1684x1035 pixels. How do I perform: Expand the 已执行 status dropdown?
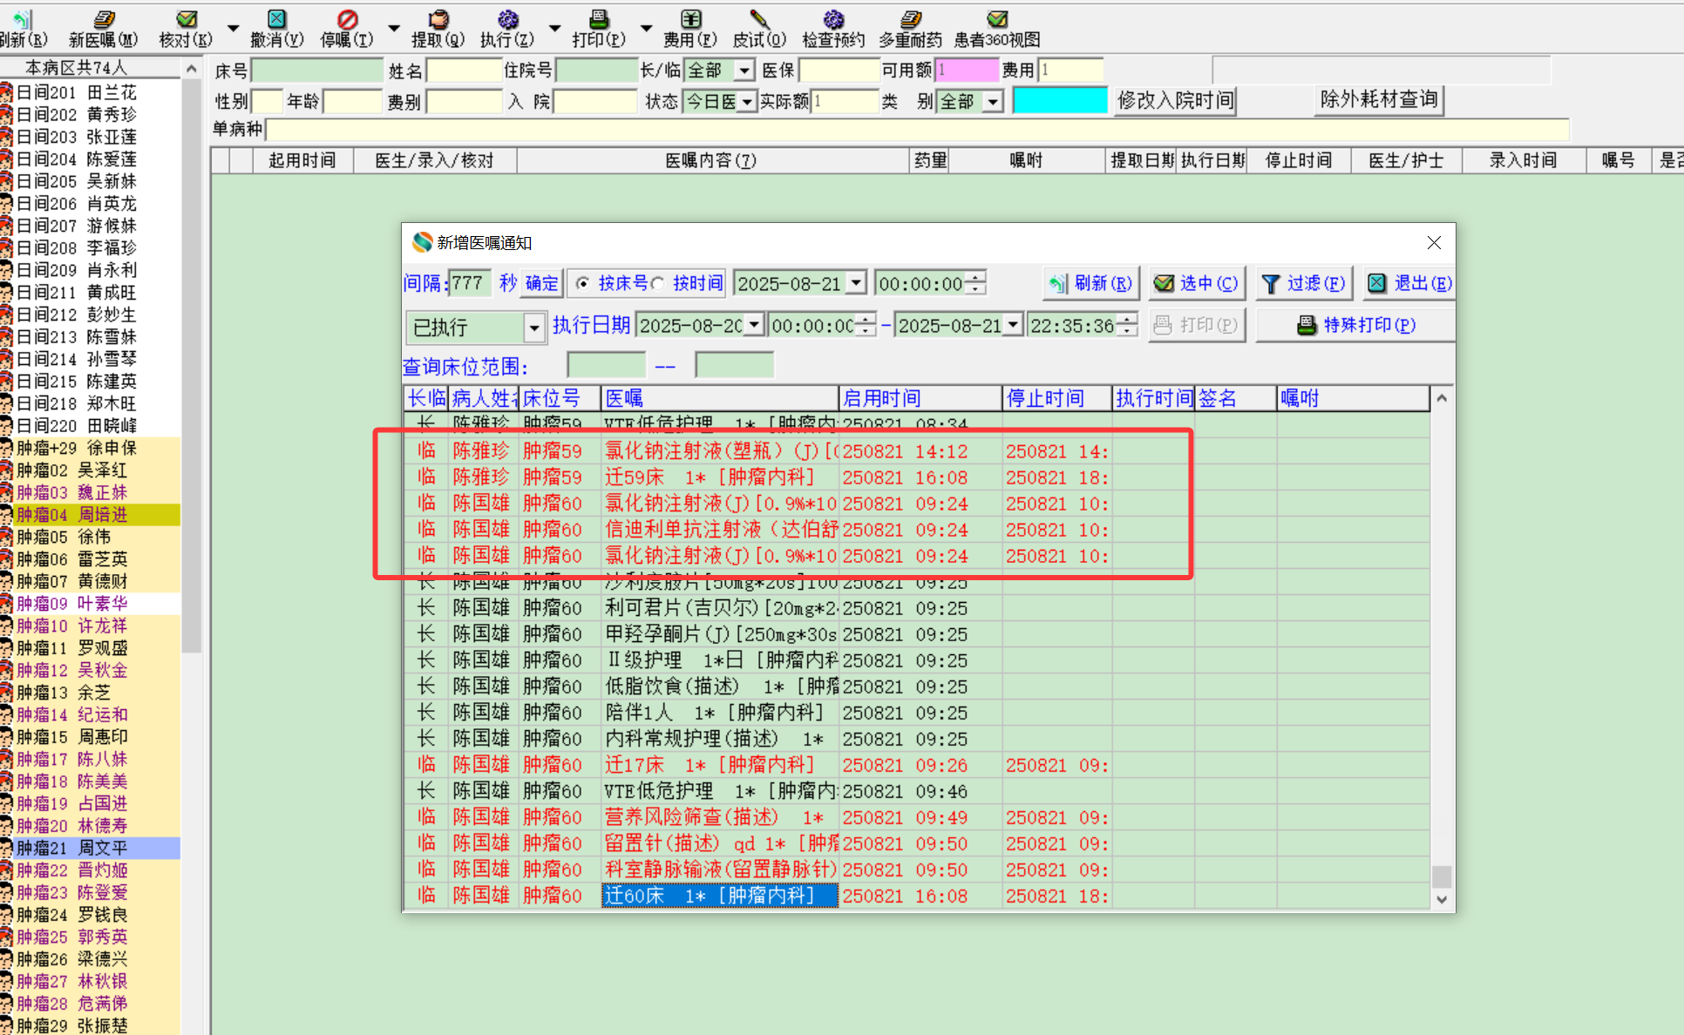533,328
